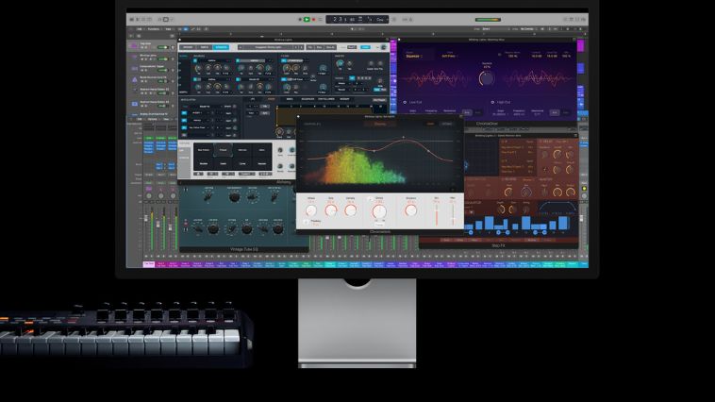
Task: Select the Advanced tab in Alchemy
Action: pyautogui.click(x=221, y=46)
